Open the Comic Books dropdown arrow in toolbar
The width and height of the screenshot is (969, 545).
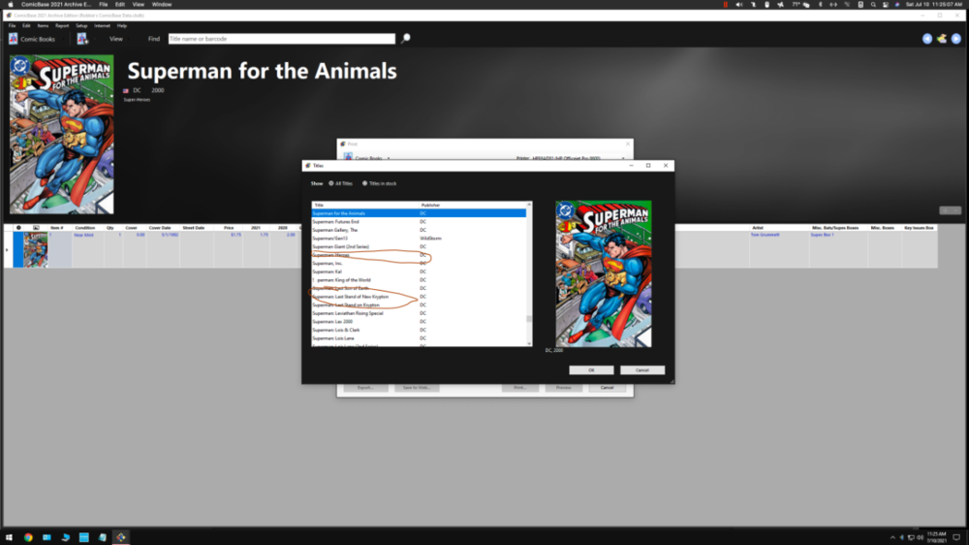[x=63, y=39]
